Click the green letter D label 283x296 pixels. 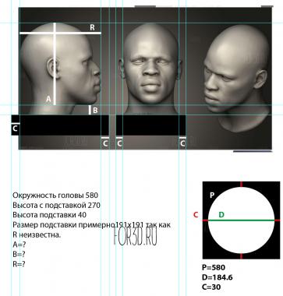click(x=221, y=214)
